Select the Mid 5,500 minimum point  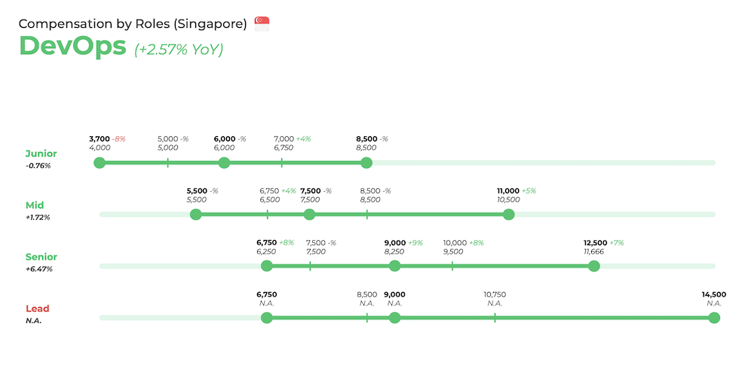196,214
